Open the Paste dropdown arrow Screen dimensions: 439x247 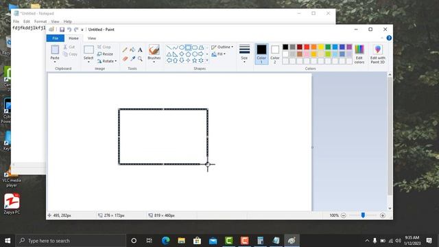tap(55, 62)
